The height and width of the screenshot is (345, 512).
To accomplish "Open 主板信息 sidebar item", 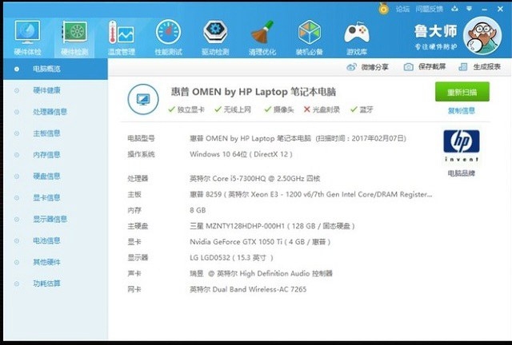I will point(46,133).
